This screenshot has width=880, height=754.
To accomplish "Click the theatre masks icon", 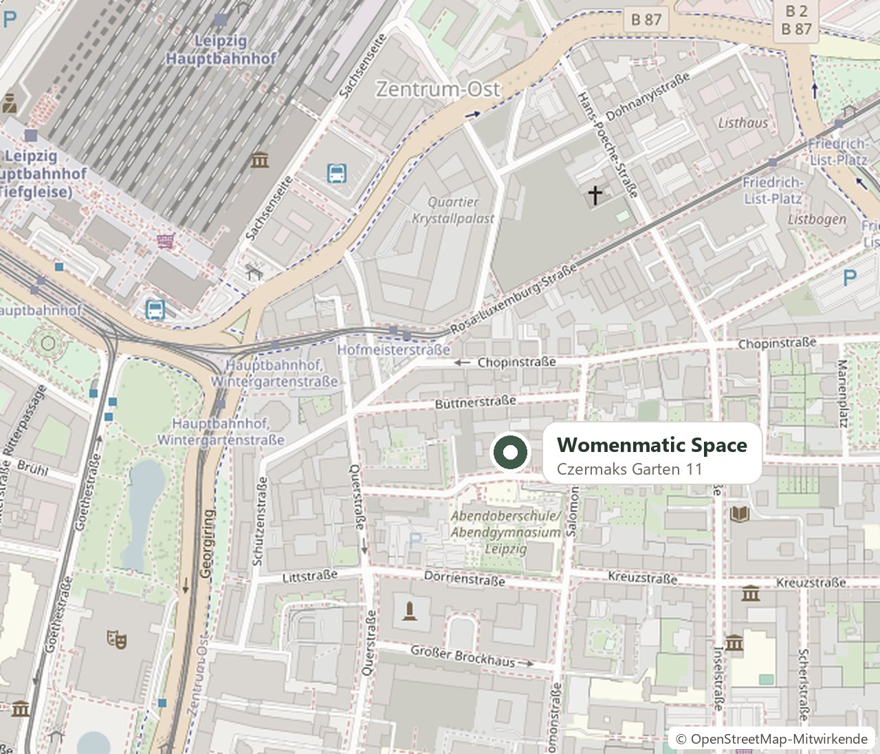I will 116,639.
